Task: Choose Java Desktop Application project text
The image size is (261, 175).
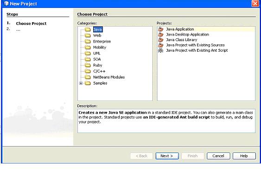Action: [187, 35]
